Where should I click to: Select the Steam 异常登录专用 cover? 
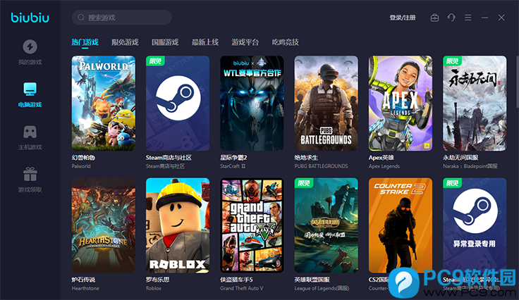click(475, 225)
